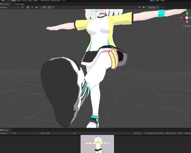Viewport: 191px width, 153px height.
Task: Toggle Mute Audio in Game view
Action: coord(171,133)
